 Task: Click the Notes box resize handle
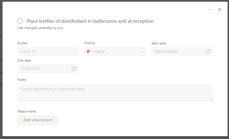pyautogui.click(x=211, y=100)
